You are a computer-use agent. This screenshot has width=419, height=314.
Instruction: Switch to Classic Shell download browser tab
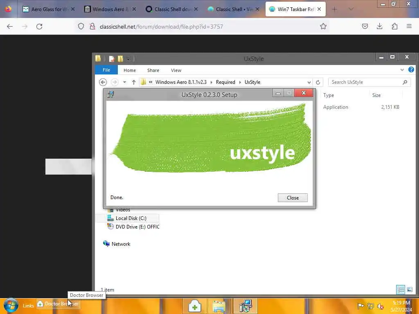coord(172,9)
